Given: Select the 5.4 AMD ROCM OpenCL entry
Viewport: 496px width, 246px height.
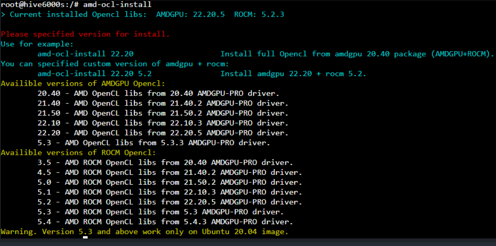Looking at the screenshot, I should click(165, 222).
